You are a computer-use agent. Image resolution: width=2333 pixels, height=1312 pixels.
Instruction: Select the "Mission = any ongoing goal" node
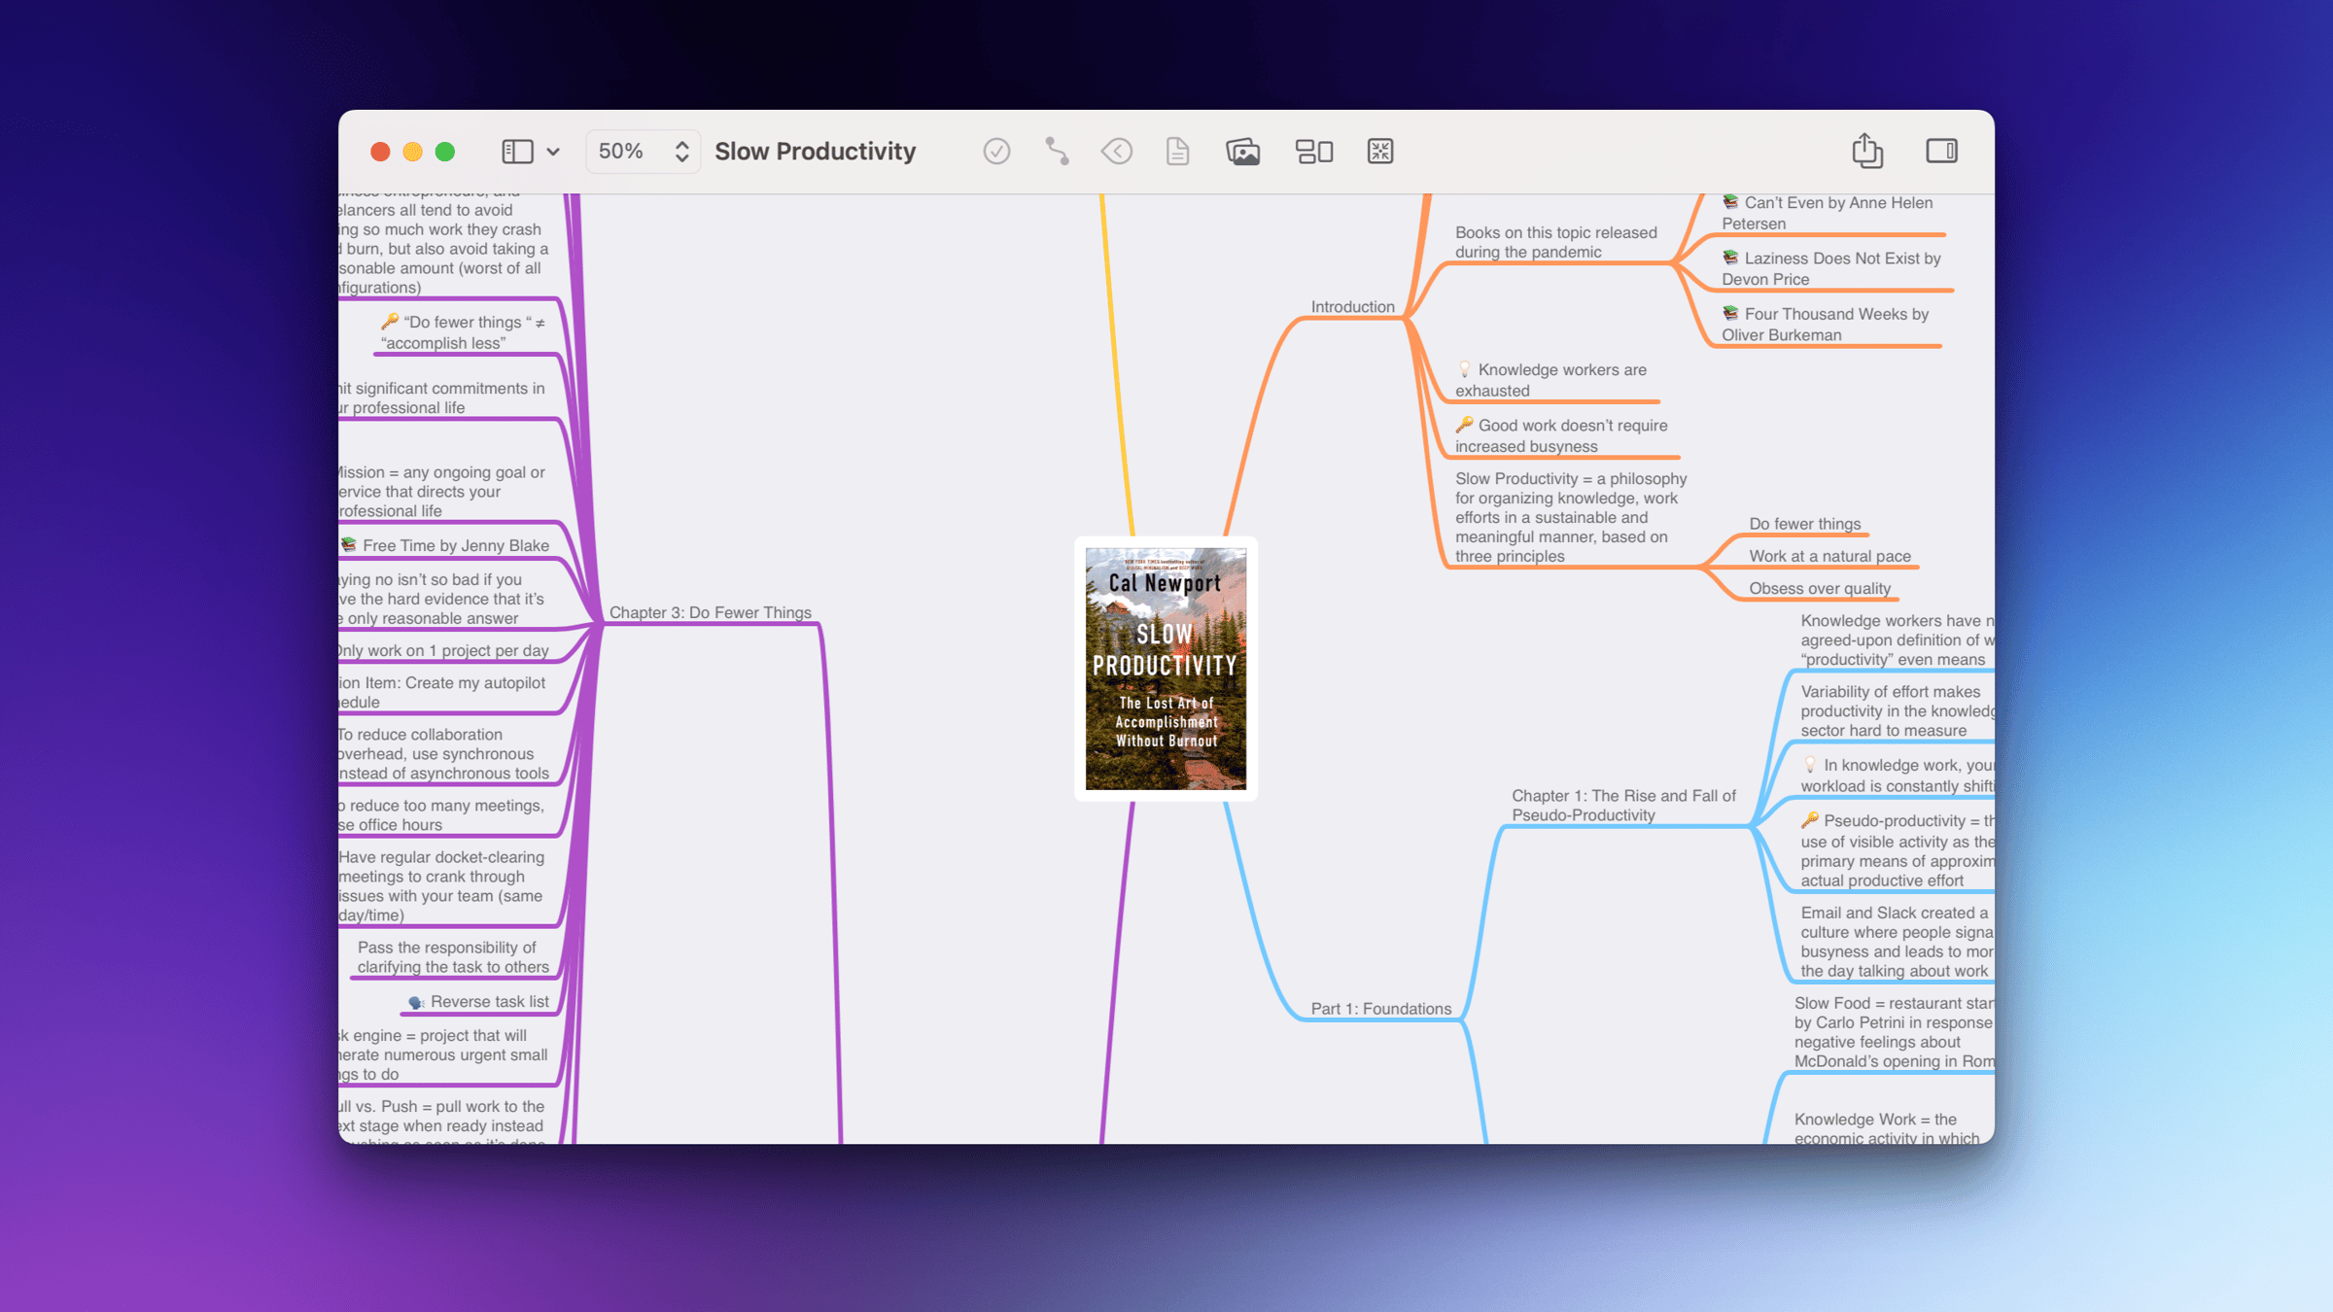pyautogui.click(x=441, y=492)
